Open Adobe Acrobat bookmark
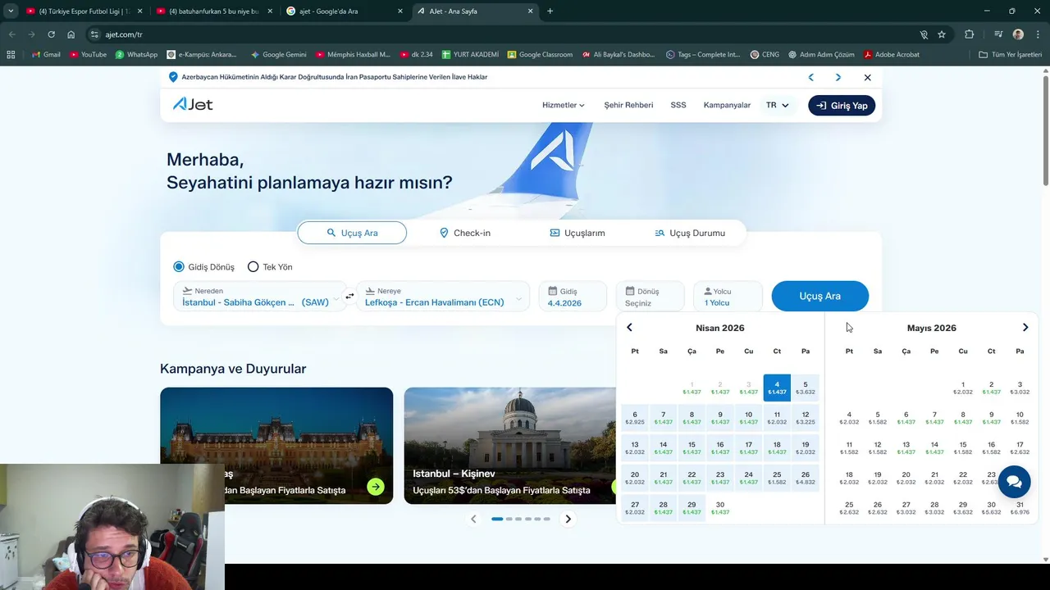Screen dimensions: 1050x590 [x=892, y=55]
